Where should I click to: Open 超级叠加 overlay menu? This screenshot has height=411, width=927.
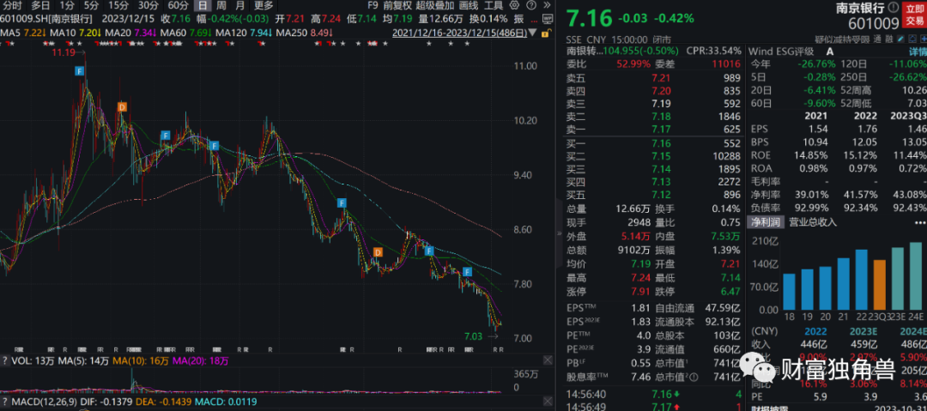pyautogui.click(x=435, y=5)
